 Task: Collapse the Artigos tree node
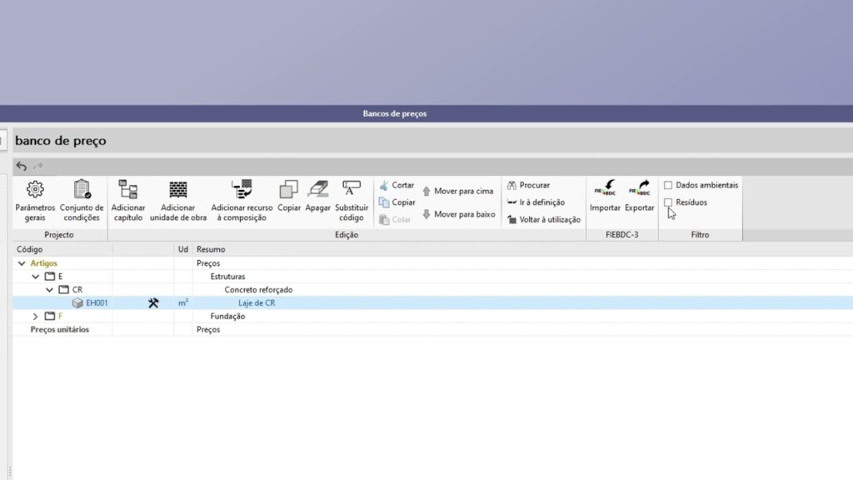[x=22, y=263]
